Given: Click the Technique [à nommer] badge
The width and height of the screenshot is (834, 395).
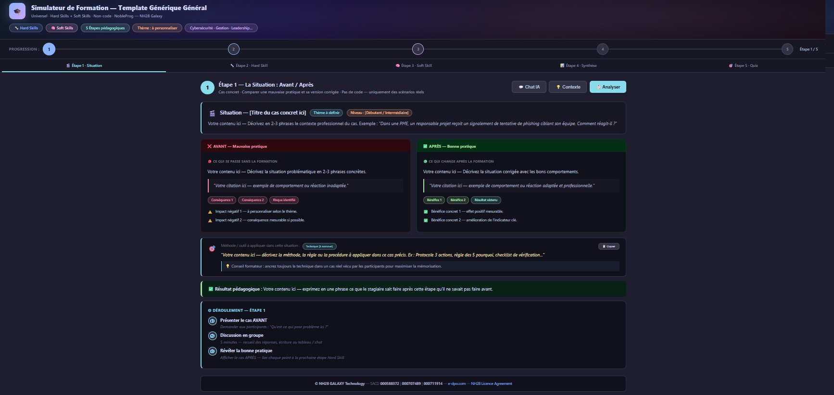Looking at the screenshot, I should 319,246.
